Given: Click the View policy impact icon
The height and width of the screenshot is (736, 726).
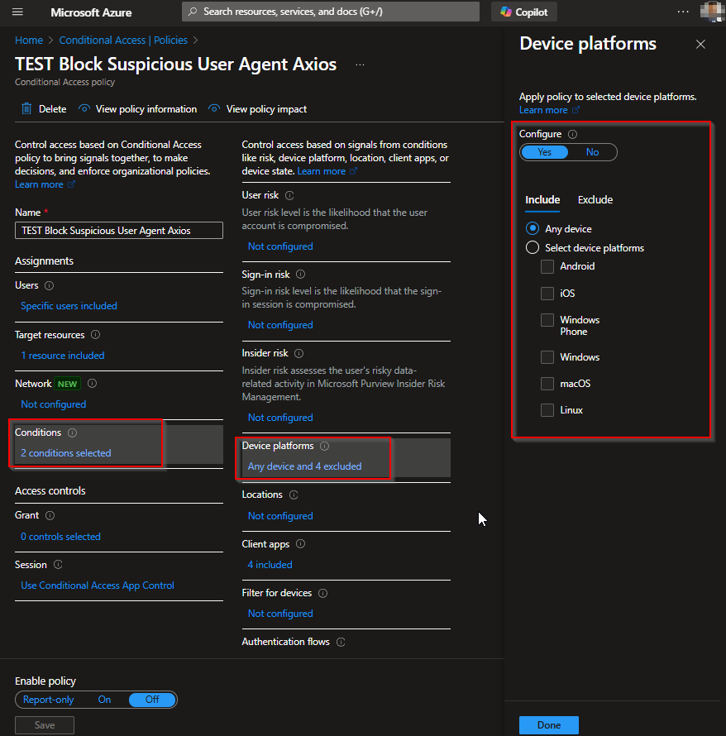Looking at the screenshot, I should pyautogui.click(x=215, y=109).
